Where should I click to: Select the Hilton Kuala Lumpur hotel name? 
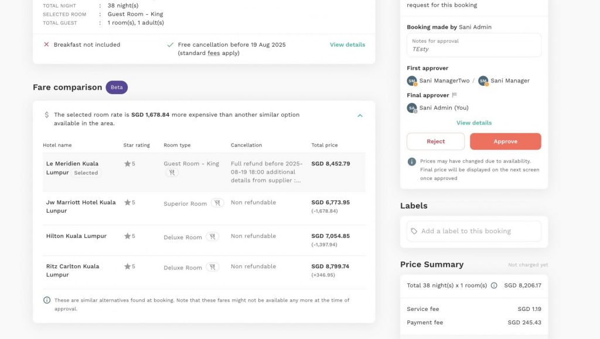pos(77,236)
